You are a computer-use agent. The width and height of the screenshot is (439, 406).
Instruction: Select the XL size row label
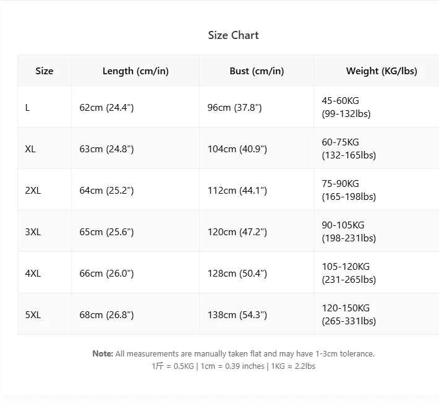(x=30, y=149)
